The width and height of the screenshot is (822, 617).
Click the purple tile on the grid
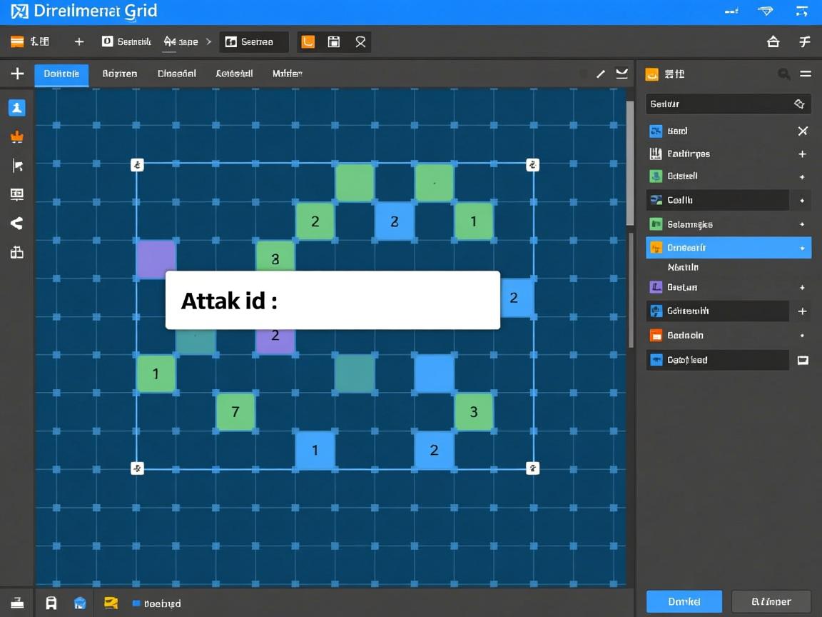coord(156,259)
